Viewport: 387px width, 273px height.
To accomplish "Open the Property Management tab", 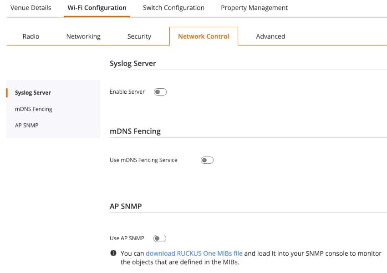I will pos(254,8).
